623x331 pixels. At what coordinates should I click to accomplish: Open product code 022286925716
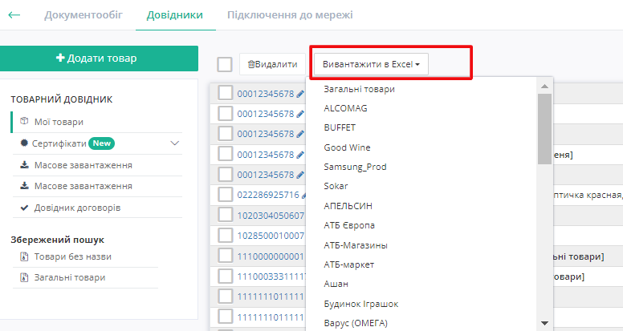tap(268, 195)
